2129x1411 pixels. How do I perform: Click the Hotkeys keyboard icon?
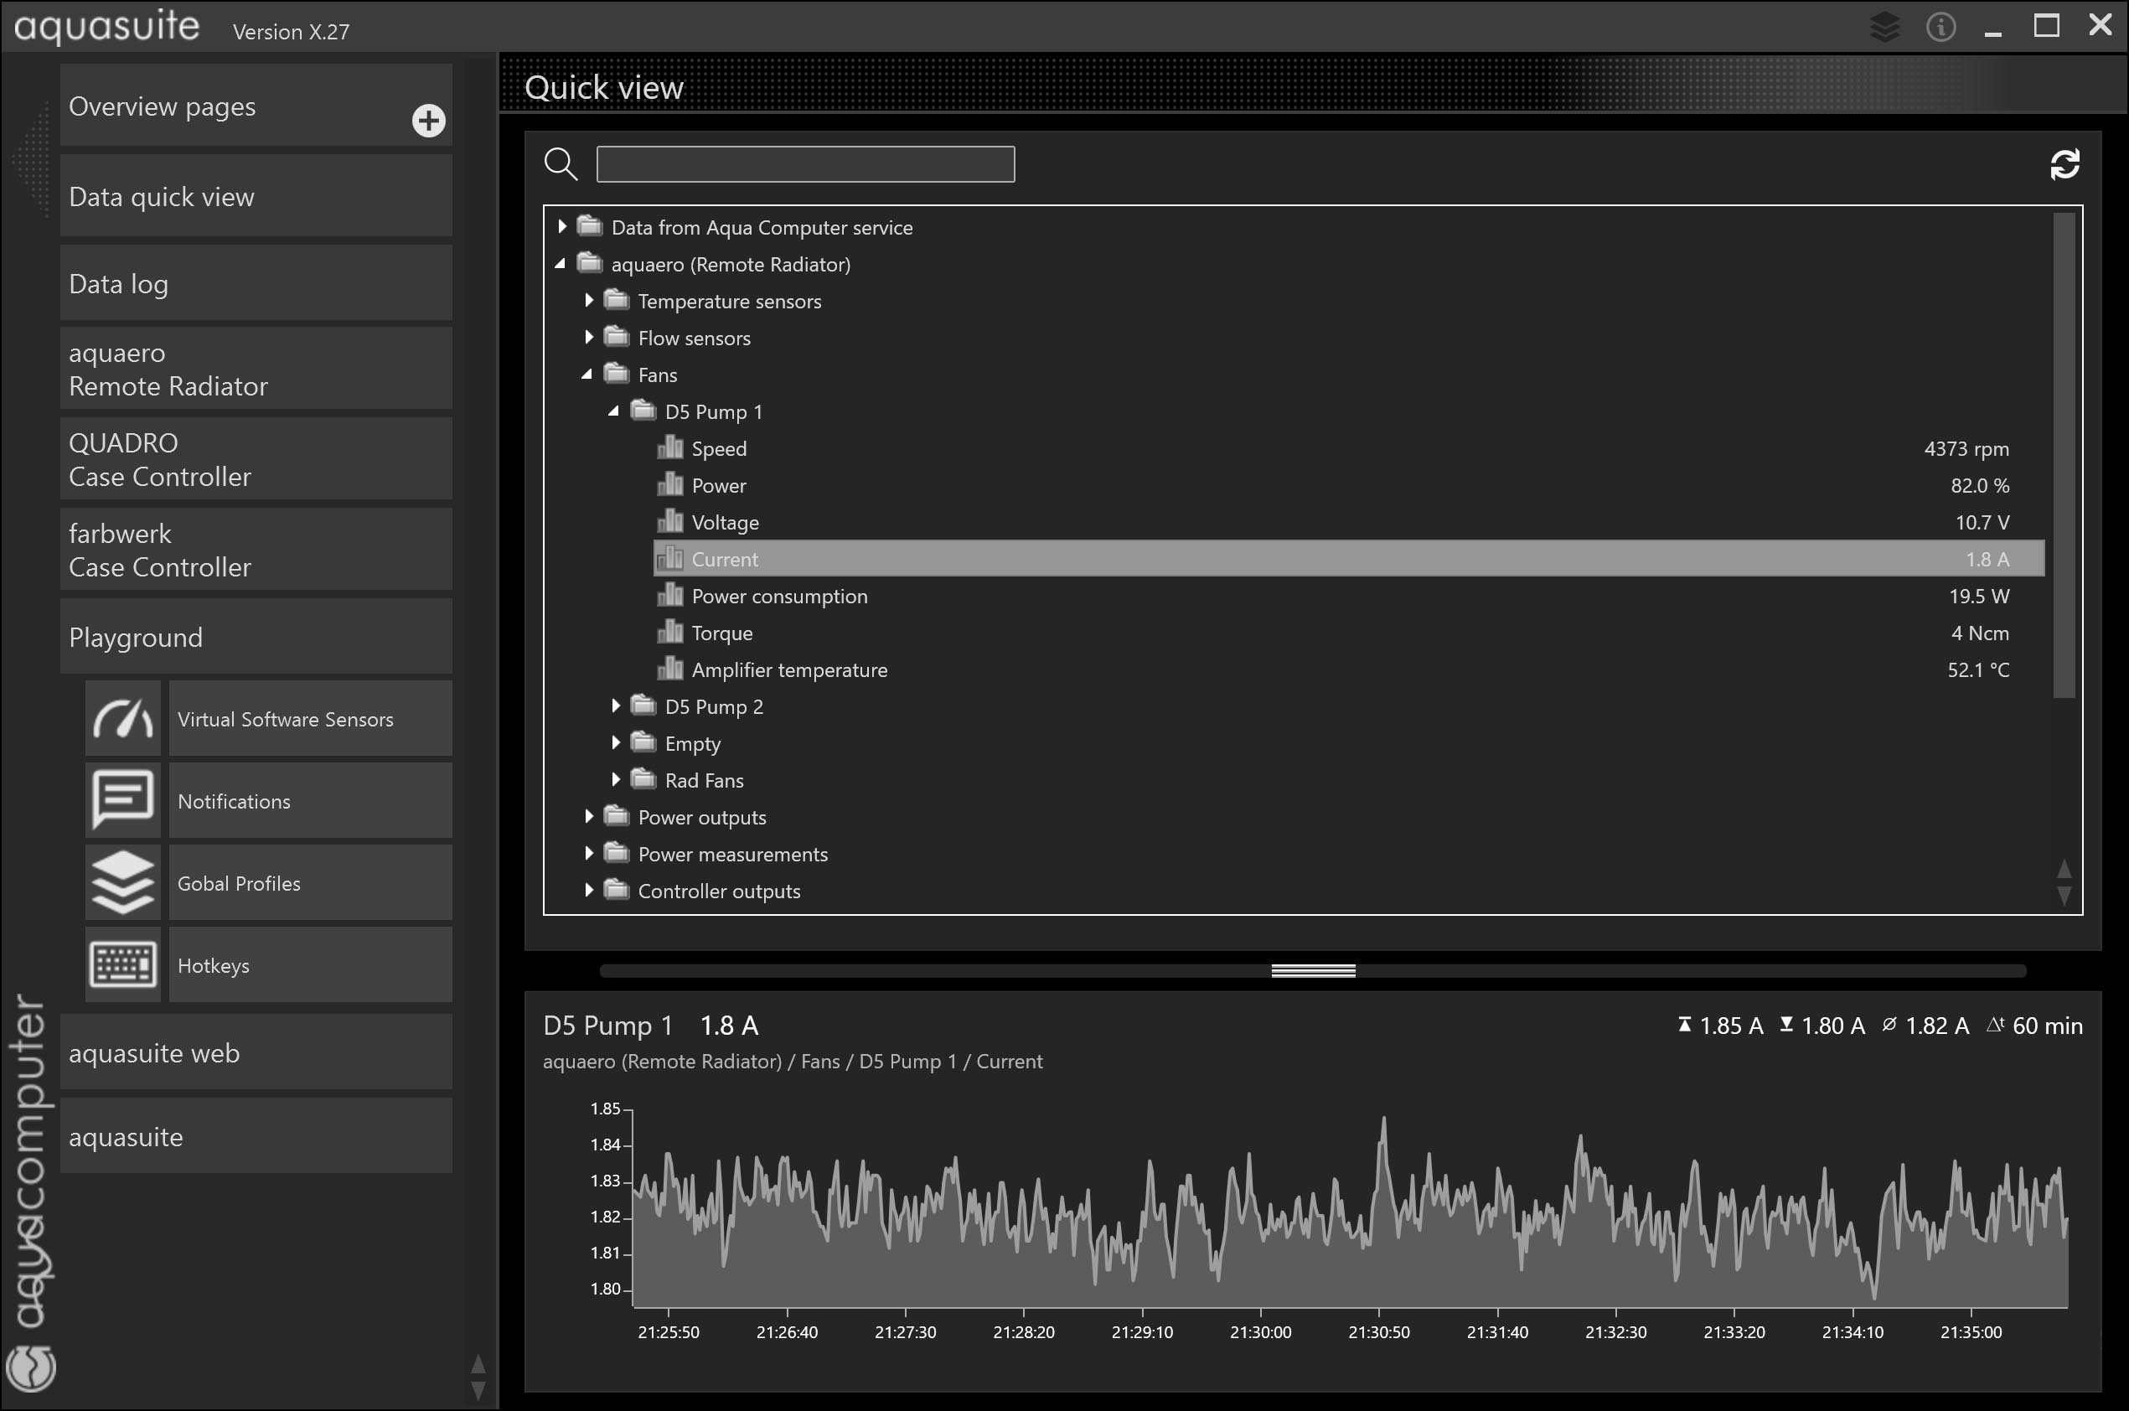[123, 964]
